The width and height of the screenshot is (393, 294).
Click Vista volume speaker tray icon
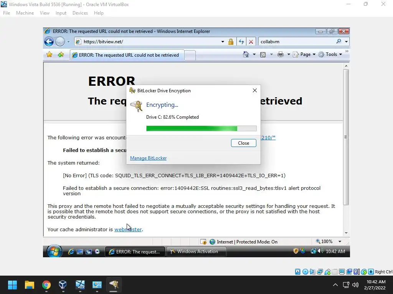pyautogui.click(x=320, y=251)
